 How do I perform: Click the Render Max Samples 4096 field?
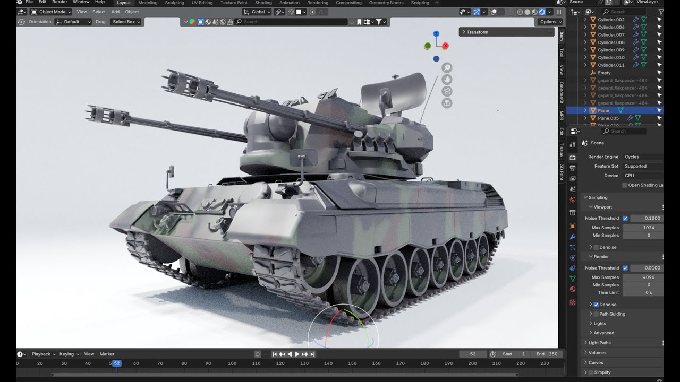(x=643, y=277)
